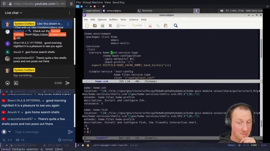270x151 pixels.
Task: Open the Emacs Edit menu
Action: 93,20
